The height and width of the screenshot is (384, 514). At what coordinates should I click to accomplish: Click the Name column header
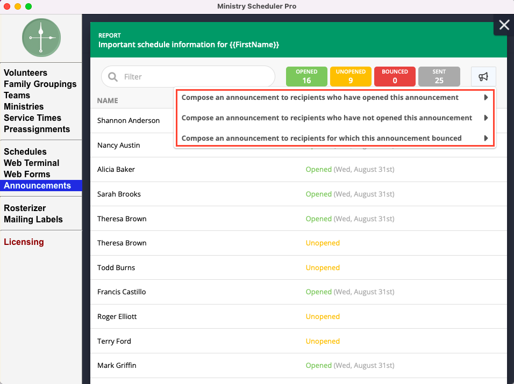pos(108,100)
